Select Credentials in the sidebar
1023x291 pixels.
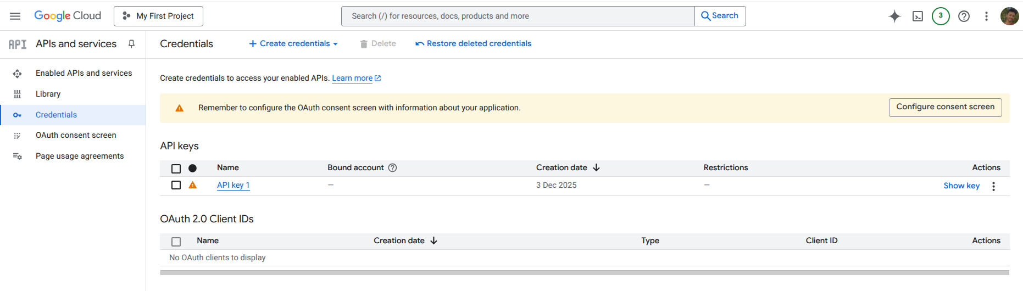click(x=73, y=115)
